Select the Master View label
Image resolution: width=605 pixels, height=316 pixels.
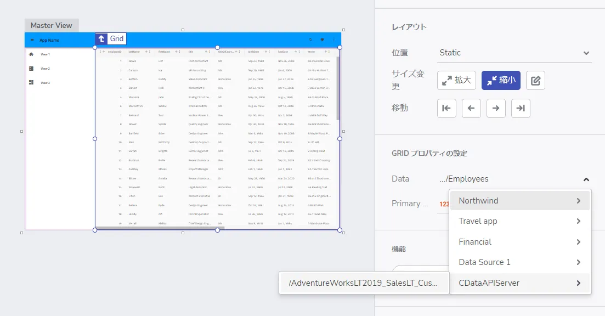(x=52, y=26)
